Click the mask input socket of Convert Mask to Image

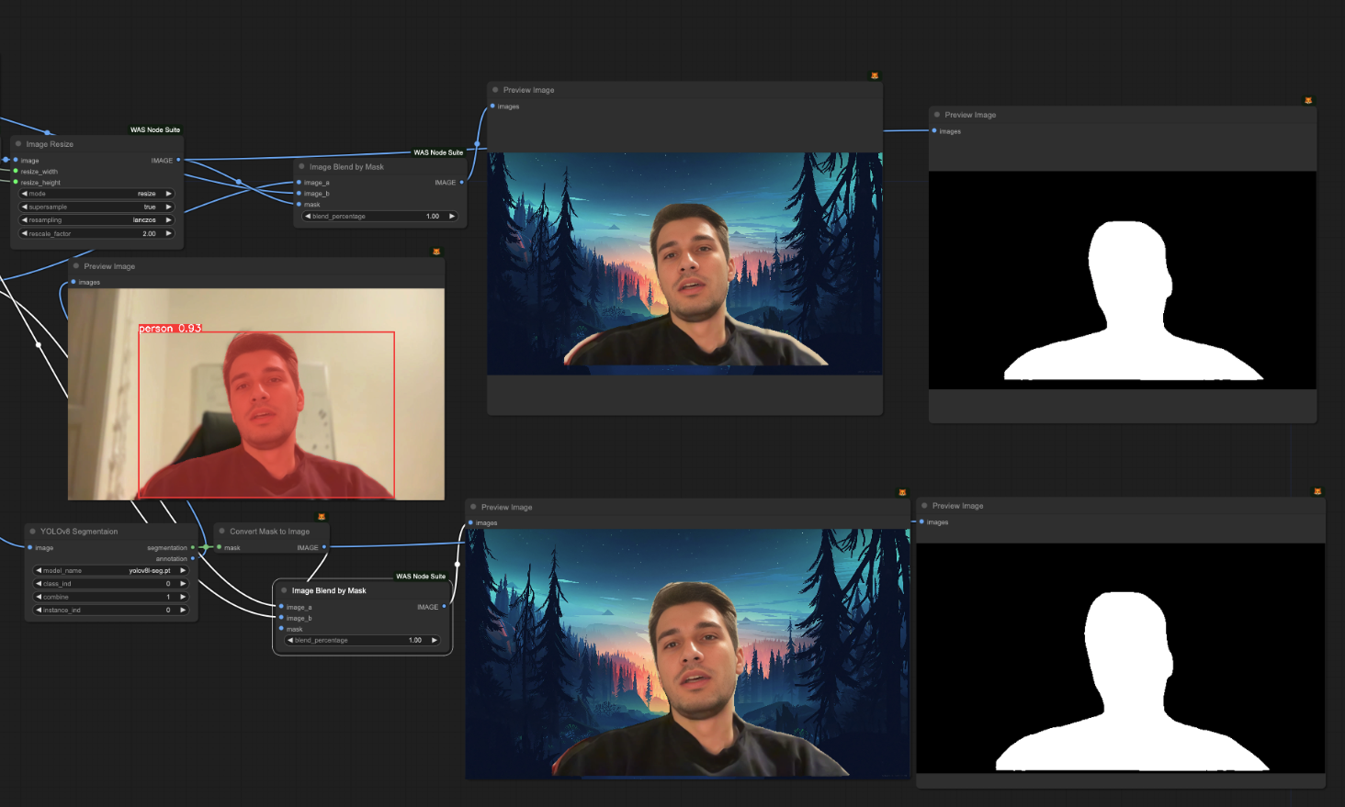(219, 547)
